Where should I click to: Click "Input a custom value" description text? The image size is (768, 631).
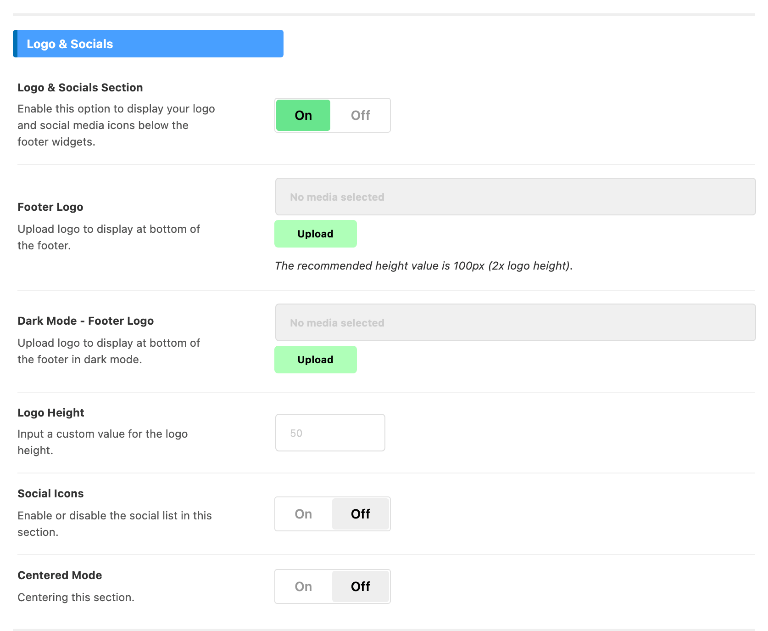(x=103, y=442)
